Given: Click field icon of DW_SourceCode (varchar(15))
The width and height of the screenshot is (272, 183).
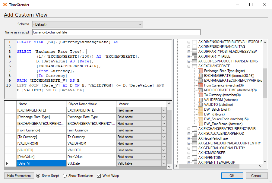Looking at the screenshot, I should pos(200,119).
